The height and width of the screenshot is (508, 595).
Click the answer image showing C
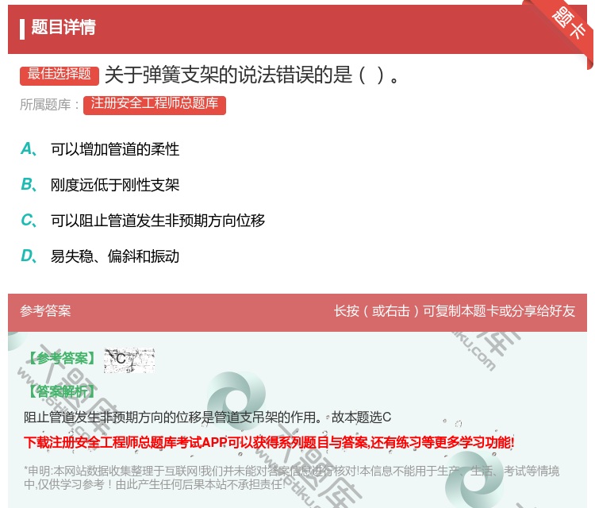pyautogui.click(x=129, y=360)
